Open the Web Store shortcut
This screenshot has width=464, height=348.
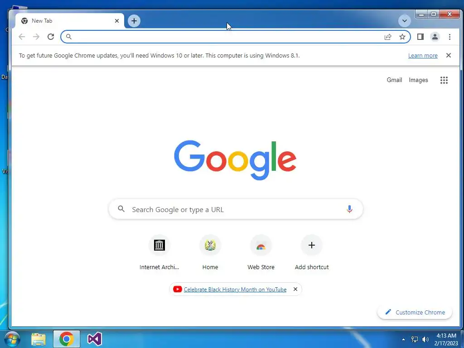coord(261,253)
